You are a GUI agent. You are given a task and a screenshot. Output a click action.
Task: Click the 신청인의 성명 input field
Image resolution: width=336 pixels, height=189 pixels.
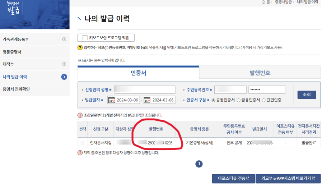pos(144,90)
